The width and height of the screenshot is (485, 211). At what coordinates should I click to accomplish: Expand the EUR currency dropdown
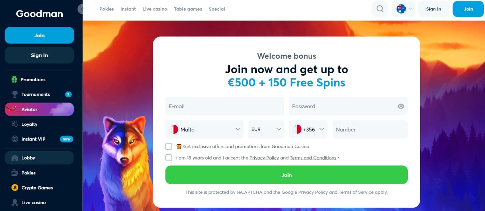coord(266,130)
